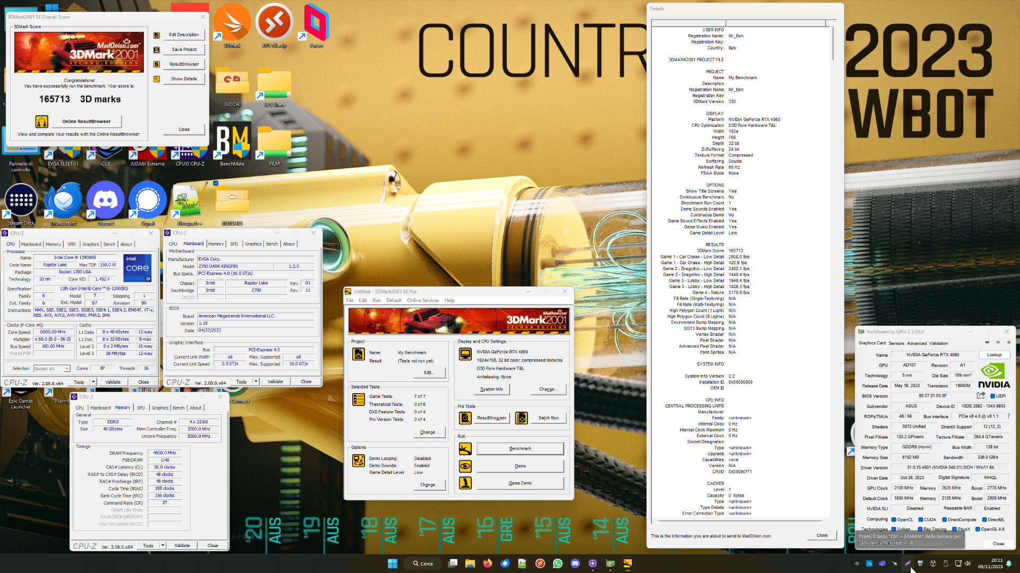Screen dimensions: 1020x573
Task: Click the GPU-Z screenshot camera icon
Action: 988,343
